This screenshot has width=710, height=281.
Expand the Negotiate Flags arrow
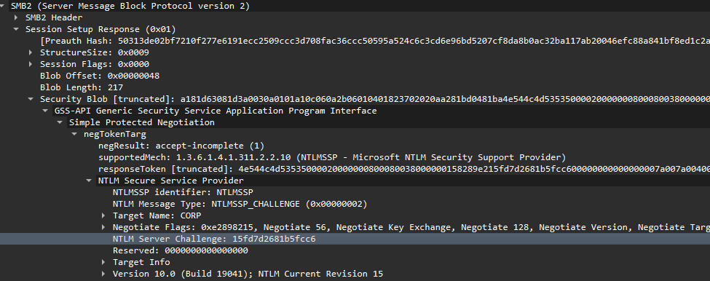tap(103, 227)
